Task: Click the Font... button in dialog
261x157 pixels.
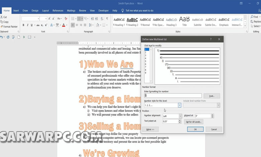Action: (x=212, y=96)
